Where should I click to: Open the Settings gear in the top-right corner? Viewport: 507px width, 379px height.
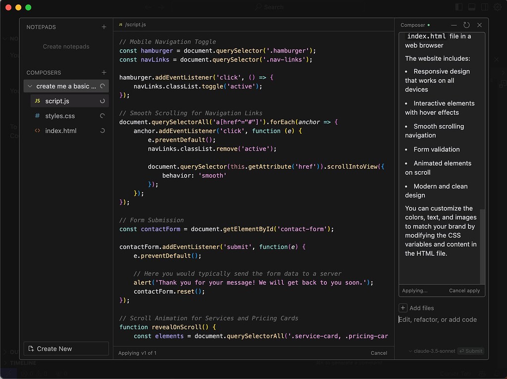(498, 7)
